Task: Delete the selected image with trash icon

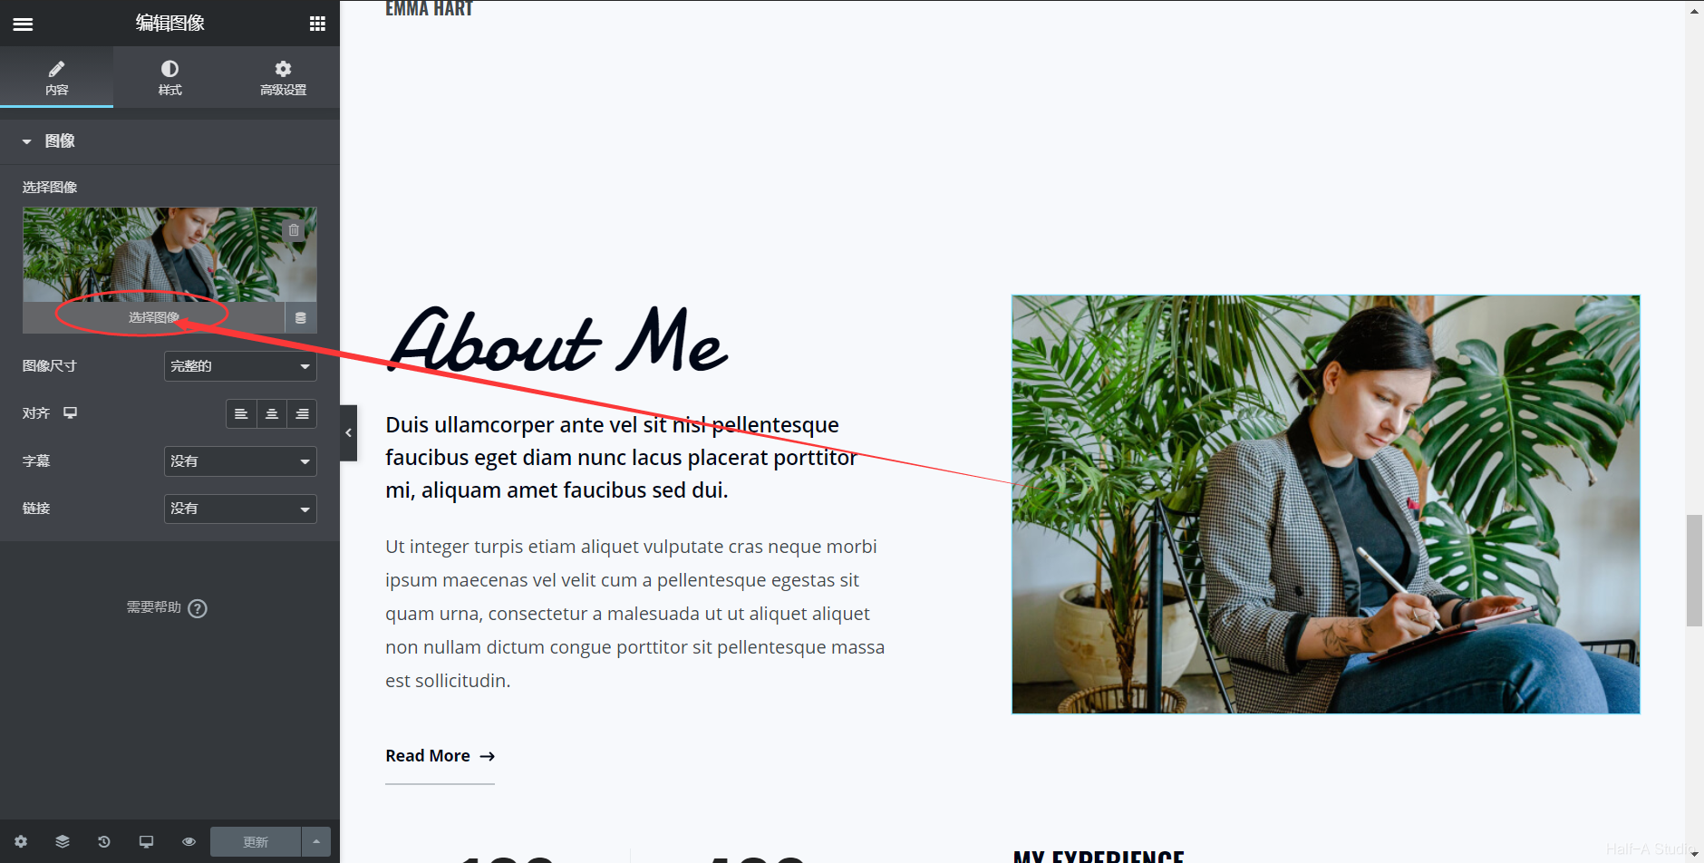Action: pyautogui.click(x=294, y=230)
